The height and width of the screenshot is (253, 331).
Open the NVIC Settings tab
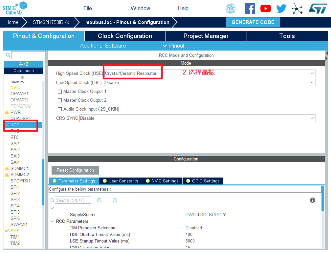pos(162,181)
